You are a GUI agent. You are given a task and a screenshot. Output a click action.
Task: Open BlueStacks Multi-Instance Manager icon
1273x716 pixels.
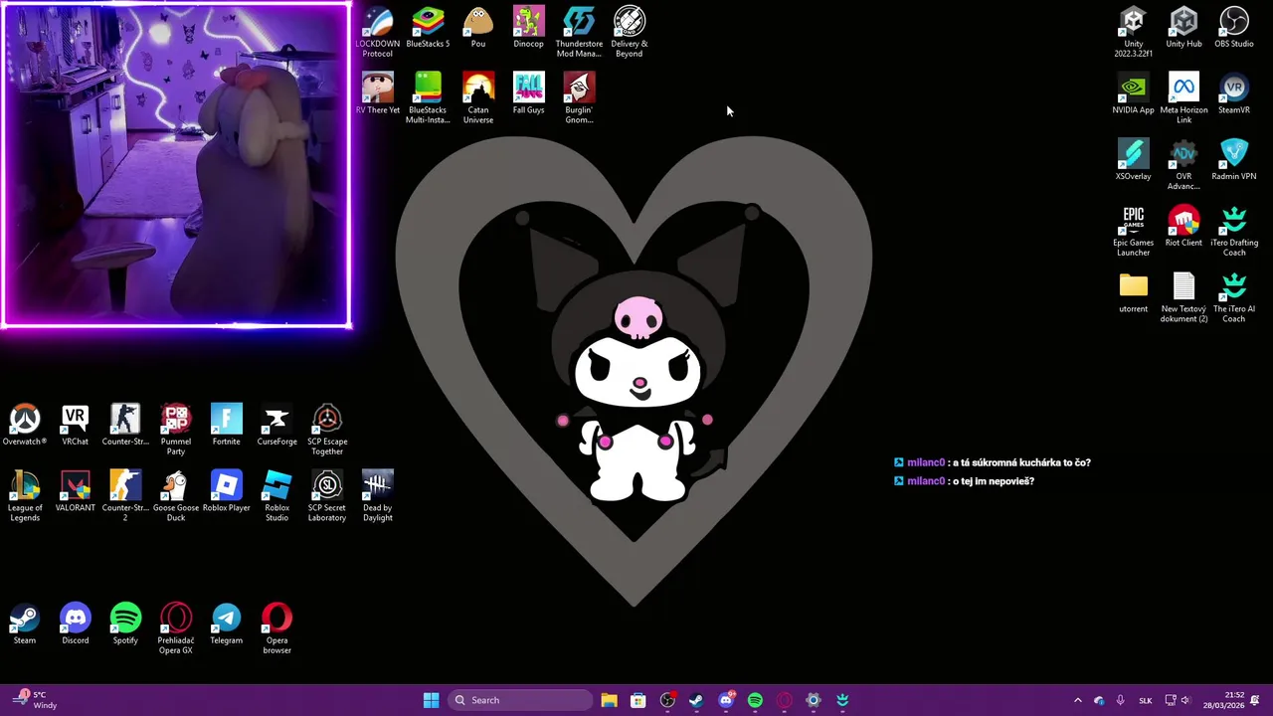tap(428, 97)
